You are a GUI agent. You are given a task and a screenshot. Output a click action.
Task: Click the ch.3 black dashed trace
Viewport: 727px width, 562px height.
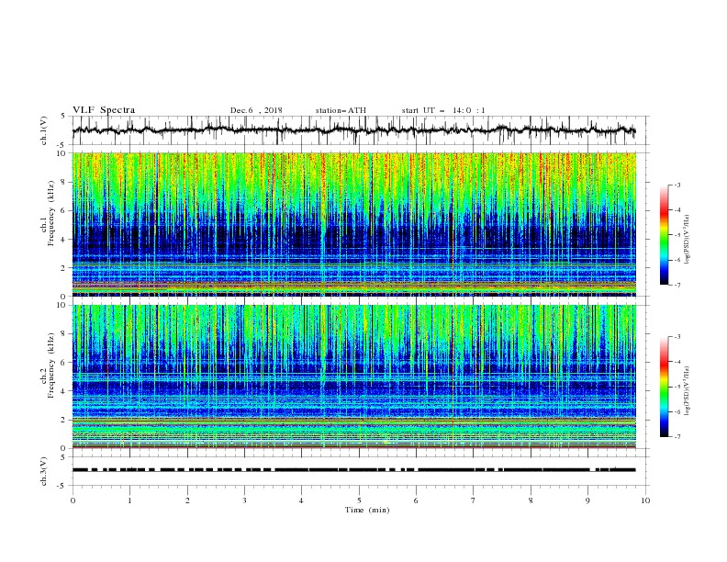354,470
